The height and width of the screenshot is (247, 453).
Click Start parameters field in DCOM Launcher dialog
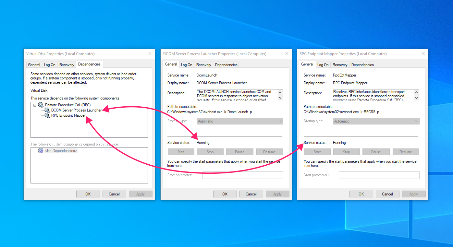pyautogui.click(x=243, y=175)
